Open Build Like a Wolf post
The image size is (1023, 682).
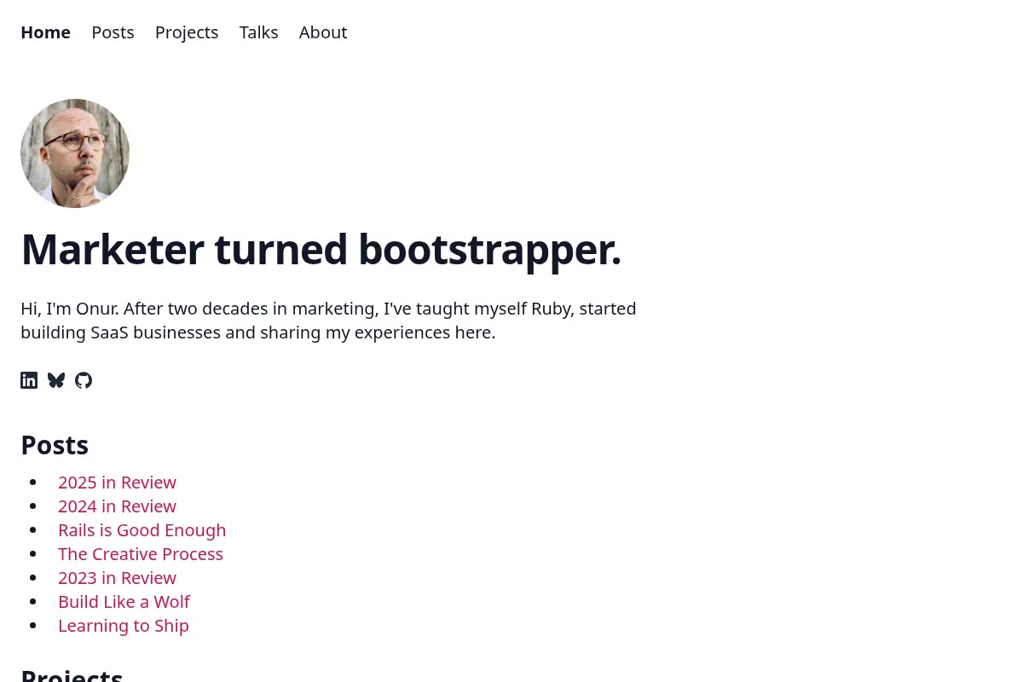pos(124,602)
